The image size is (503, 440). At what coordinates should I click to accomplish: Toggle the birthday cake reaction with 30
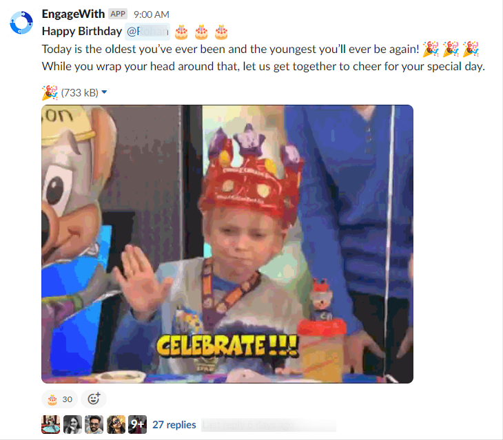tap(60, 399)
